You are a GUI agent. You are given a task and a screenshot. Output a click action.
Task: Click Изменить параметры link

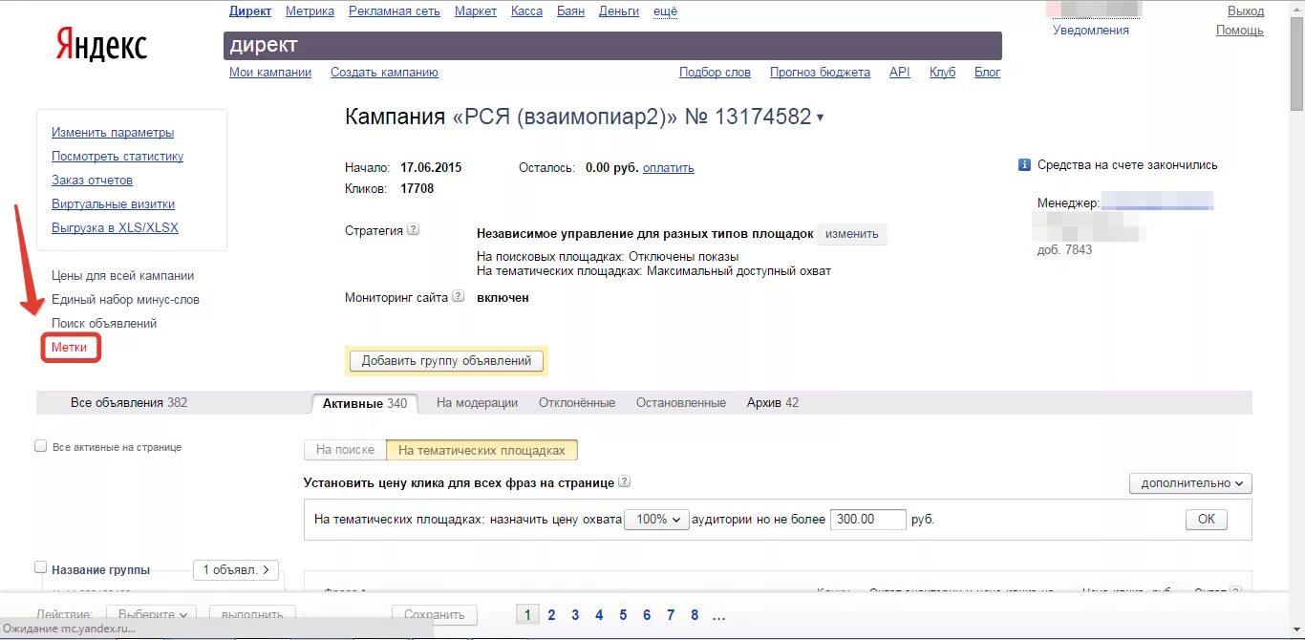(113, 133)
